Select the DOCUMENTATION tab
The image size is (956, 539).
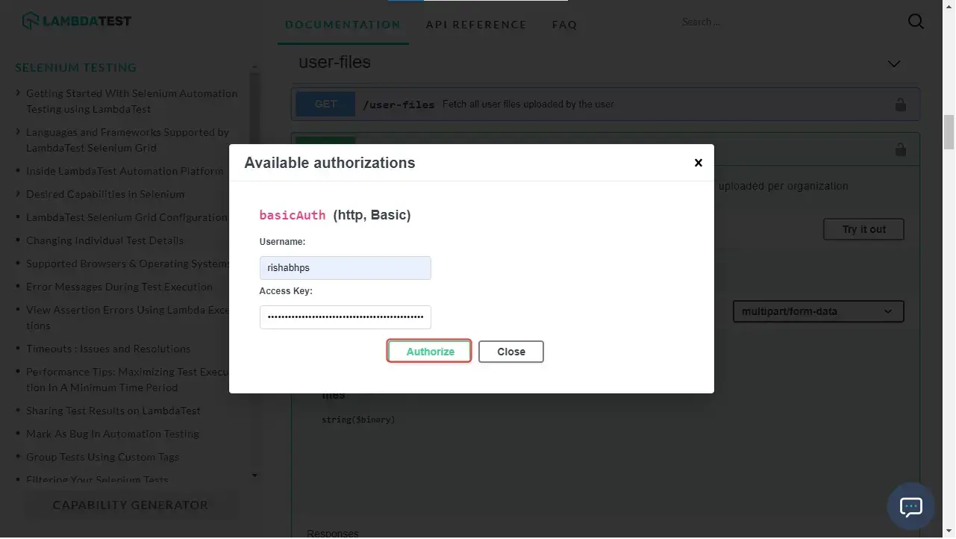(x=343, y=25)
